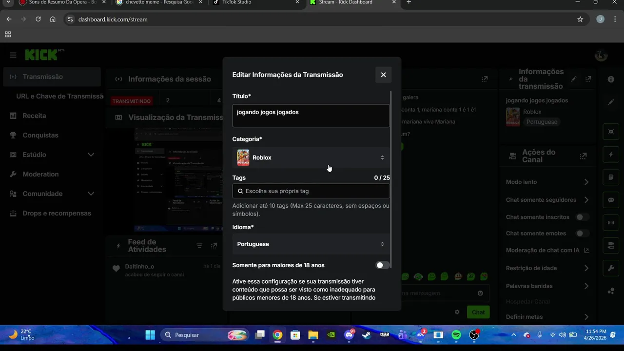Click the broadcast signal icon in right rail
The image size is (624, 351).
coord(611,223)
